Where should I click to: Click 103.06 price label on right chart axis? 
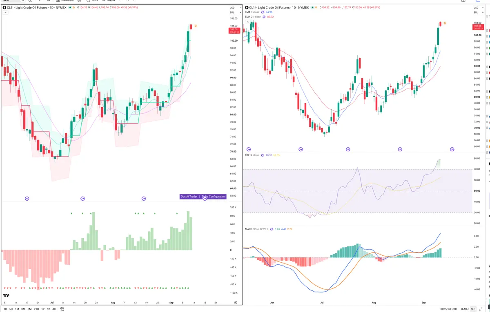477,28
